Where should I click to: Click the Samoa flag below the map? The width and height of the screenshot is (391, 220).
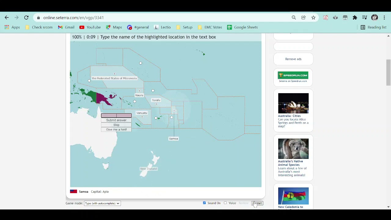coord(74,192)
